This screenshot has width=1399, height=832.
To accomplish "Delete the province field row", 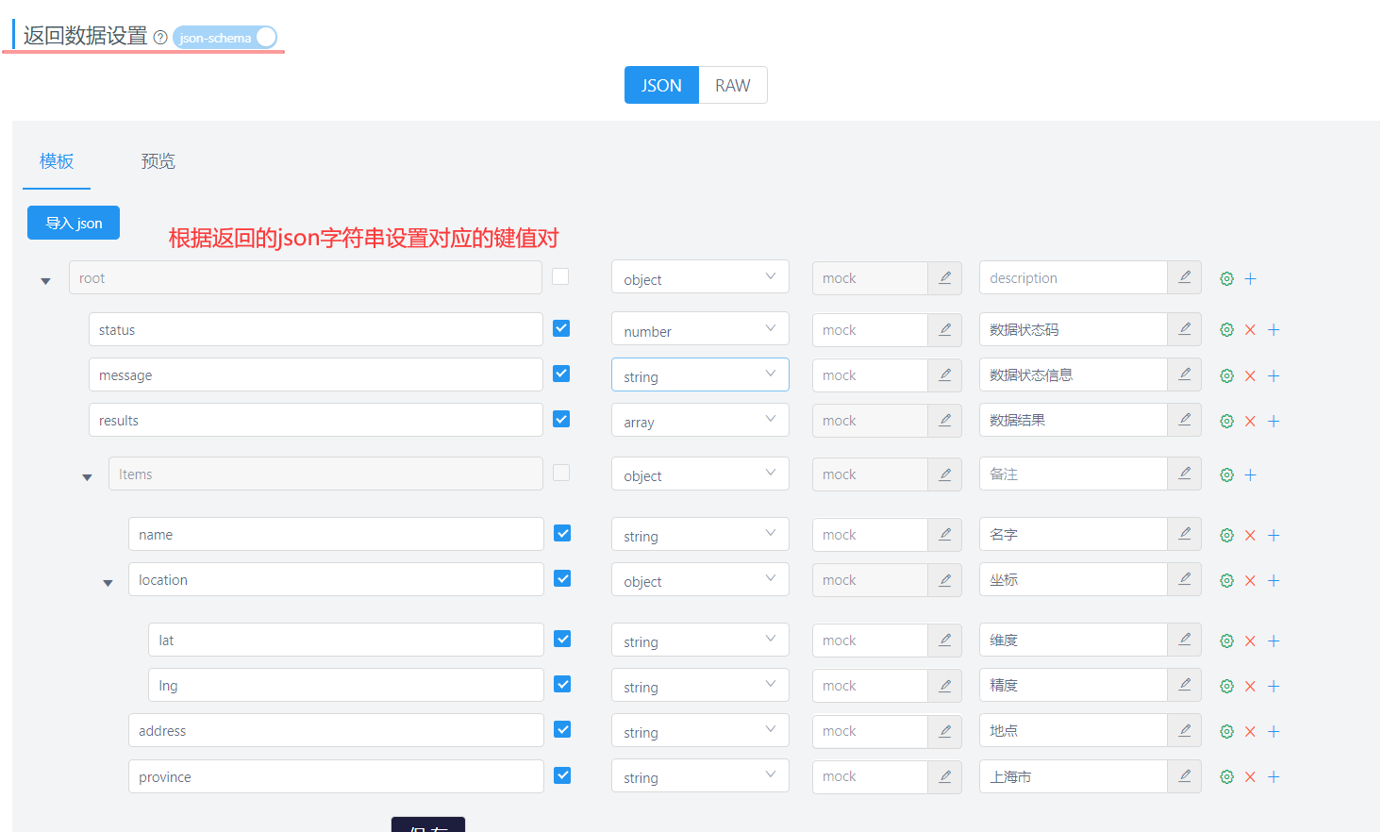I will (1250, 777).
